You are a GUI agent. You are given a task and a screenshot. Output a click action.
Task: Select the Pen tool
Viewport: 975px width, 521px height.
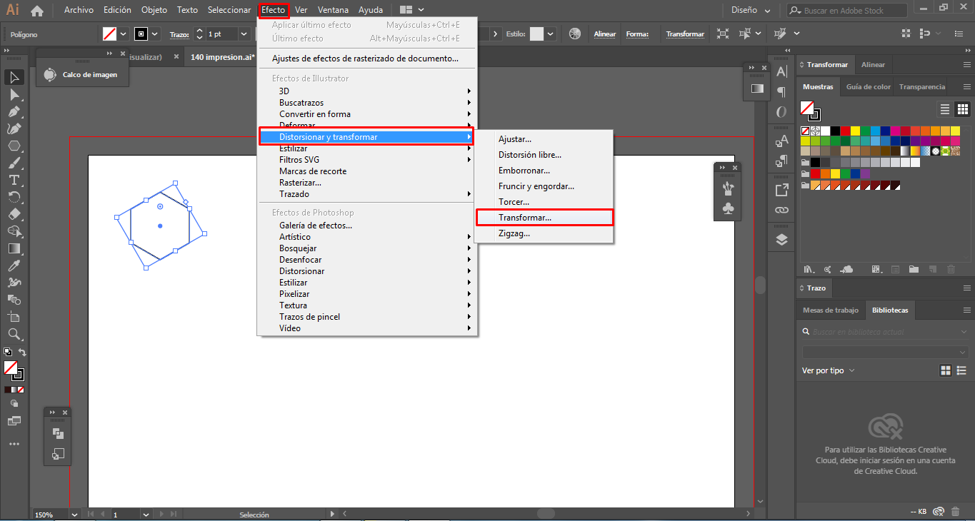(x=14, y=111)
